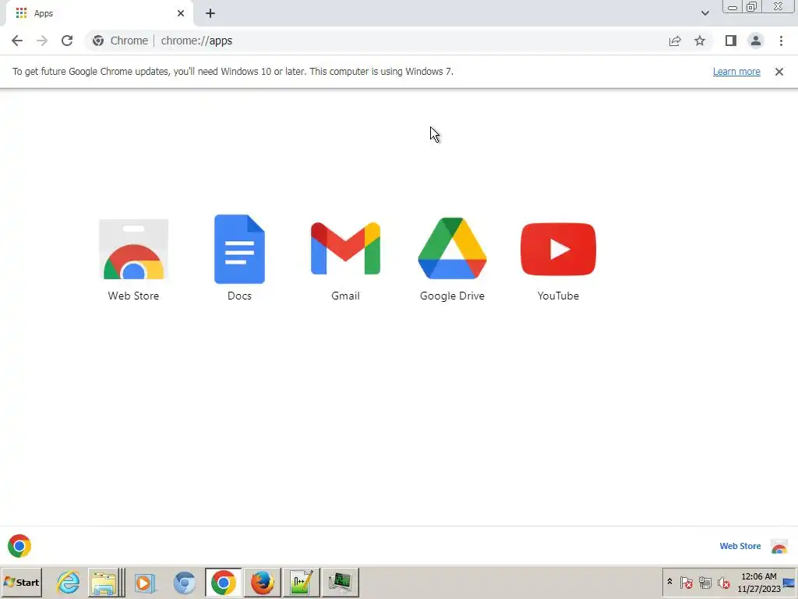
Task: Open the Windows Start menu
Action: point(21,582)
